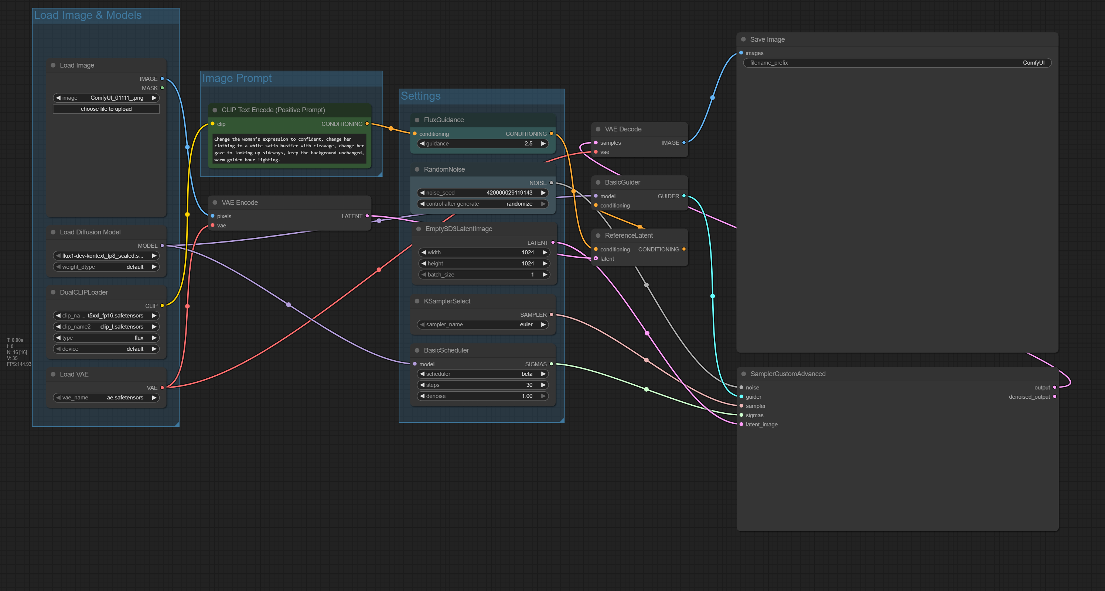Open the weight_dtype dropdown
1105x591 pixels.
[x=106, y=267]
